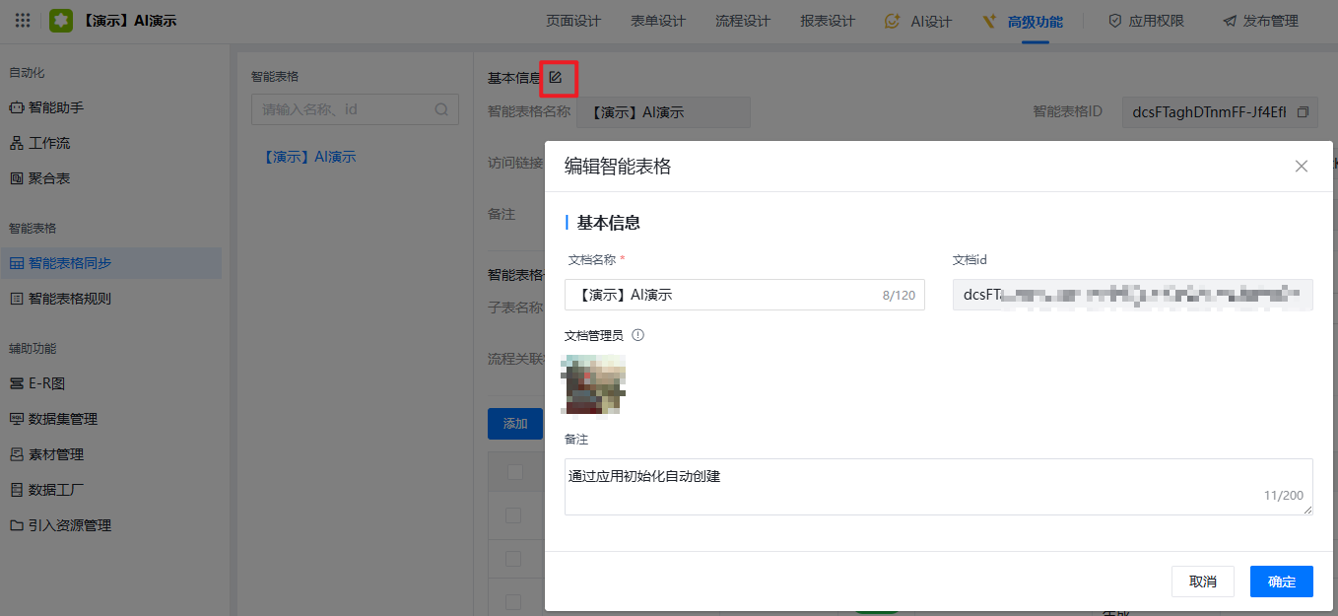Click the 文档管理员 avatar thumbnail
This screenshot has width=1338, height=616.
(x=593, y=384)
